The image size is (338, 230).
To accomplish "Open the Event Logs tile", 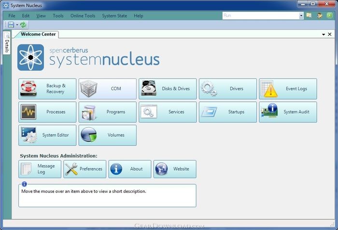I will click(x=288, y=89).
